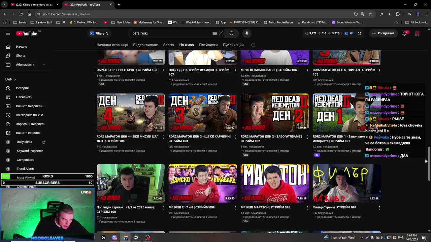Open options for СТРИЙМ 108 video
431x242 pixels.
pos(163,71)
